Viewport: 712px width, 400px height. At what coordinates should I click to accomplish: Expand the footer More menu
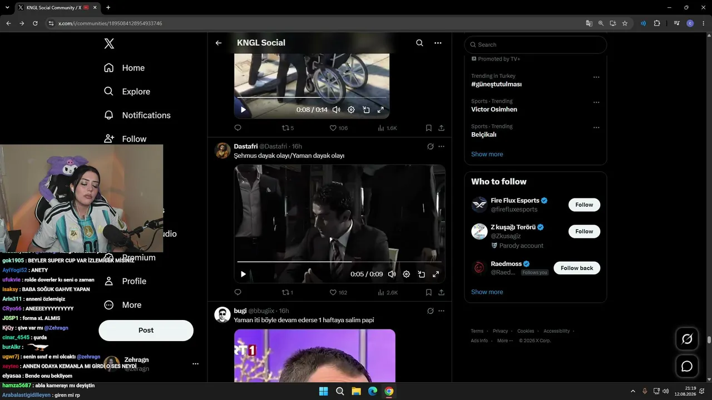[505, 341]
